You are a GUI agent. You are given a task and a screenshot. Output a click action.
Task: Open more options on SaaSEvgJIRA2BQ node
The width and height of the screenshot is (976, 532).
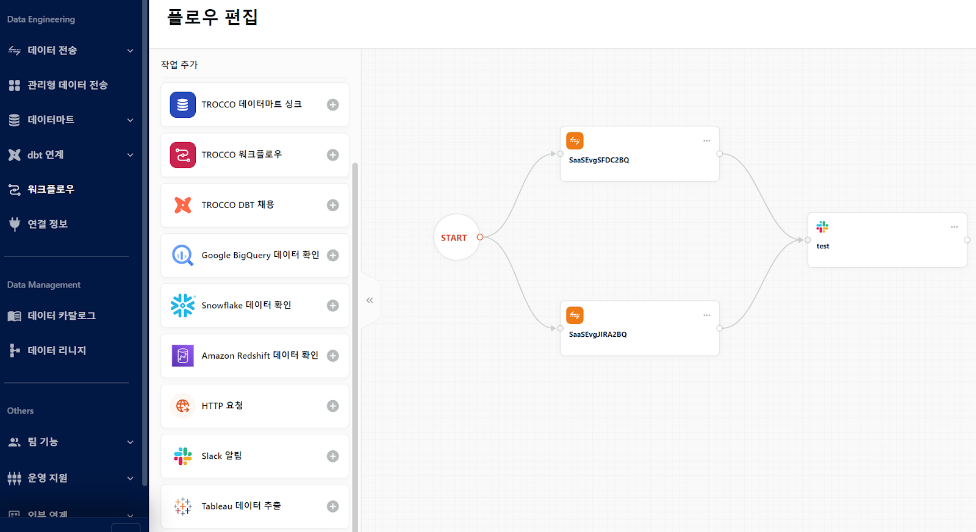pyautogui.click(x=706, y=315)
